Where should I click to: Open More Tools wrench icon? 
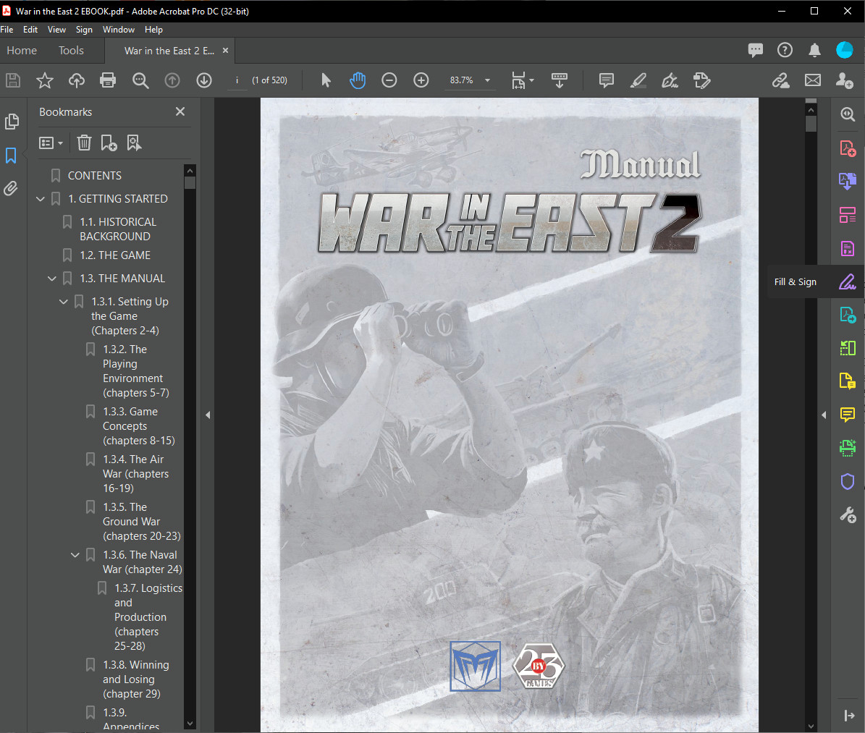848,515
